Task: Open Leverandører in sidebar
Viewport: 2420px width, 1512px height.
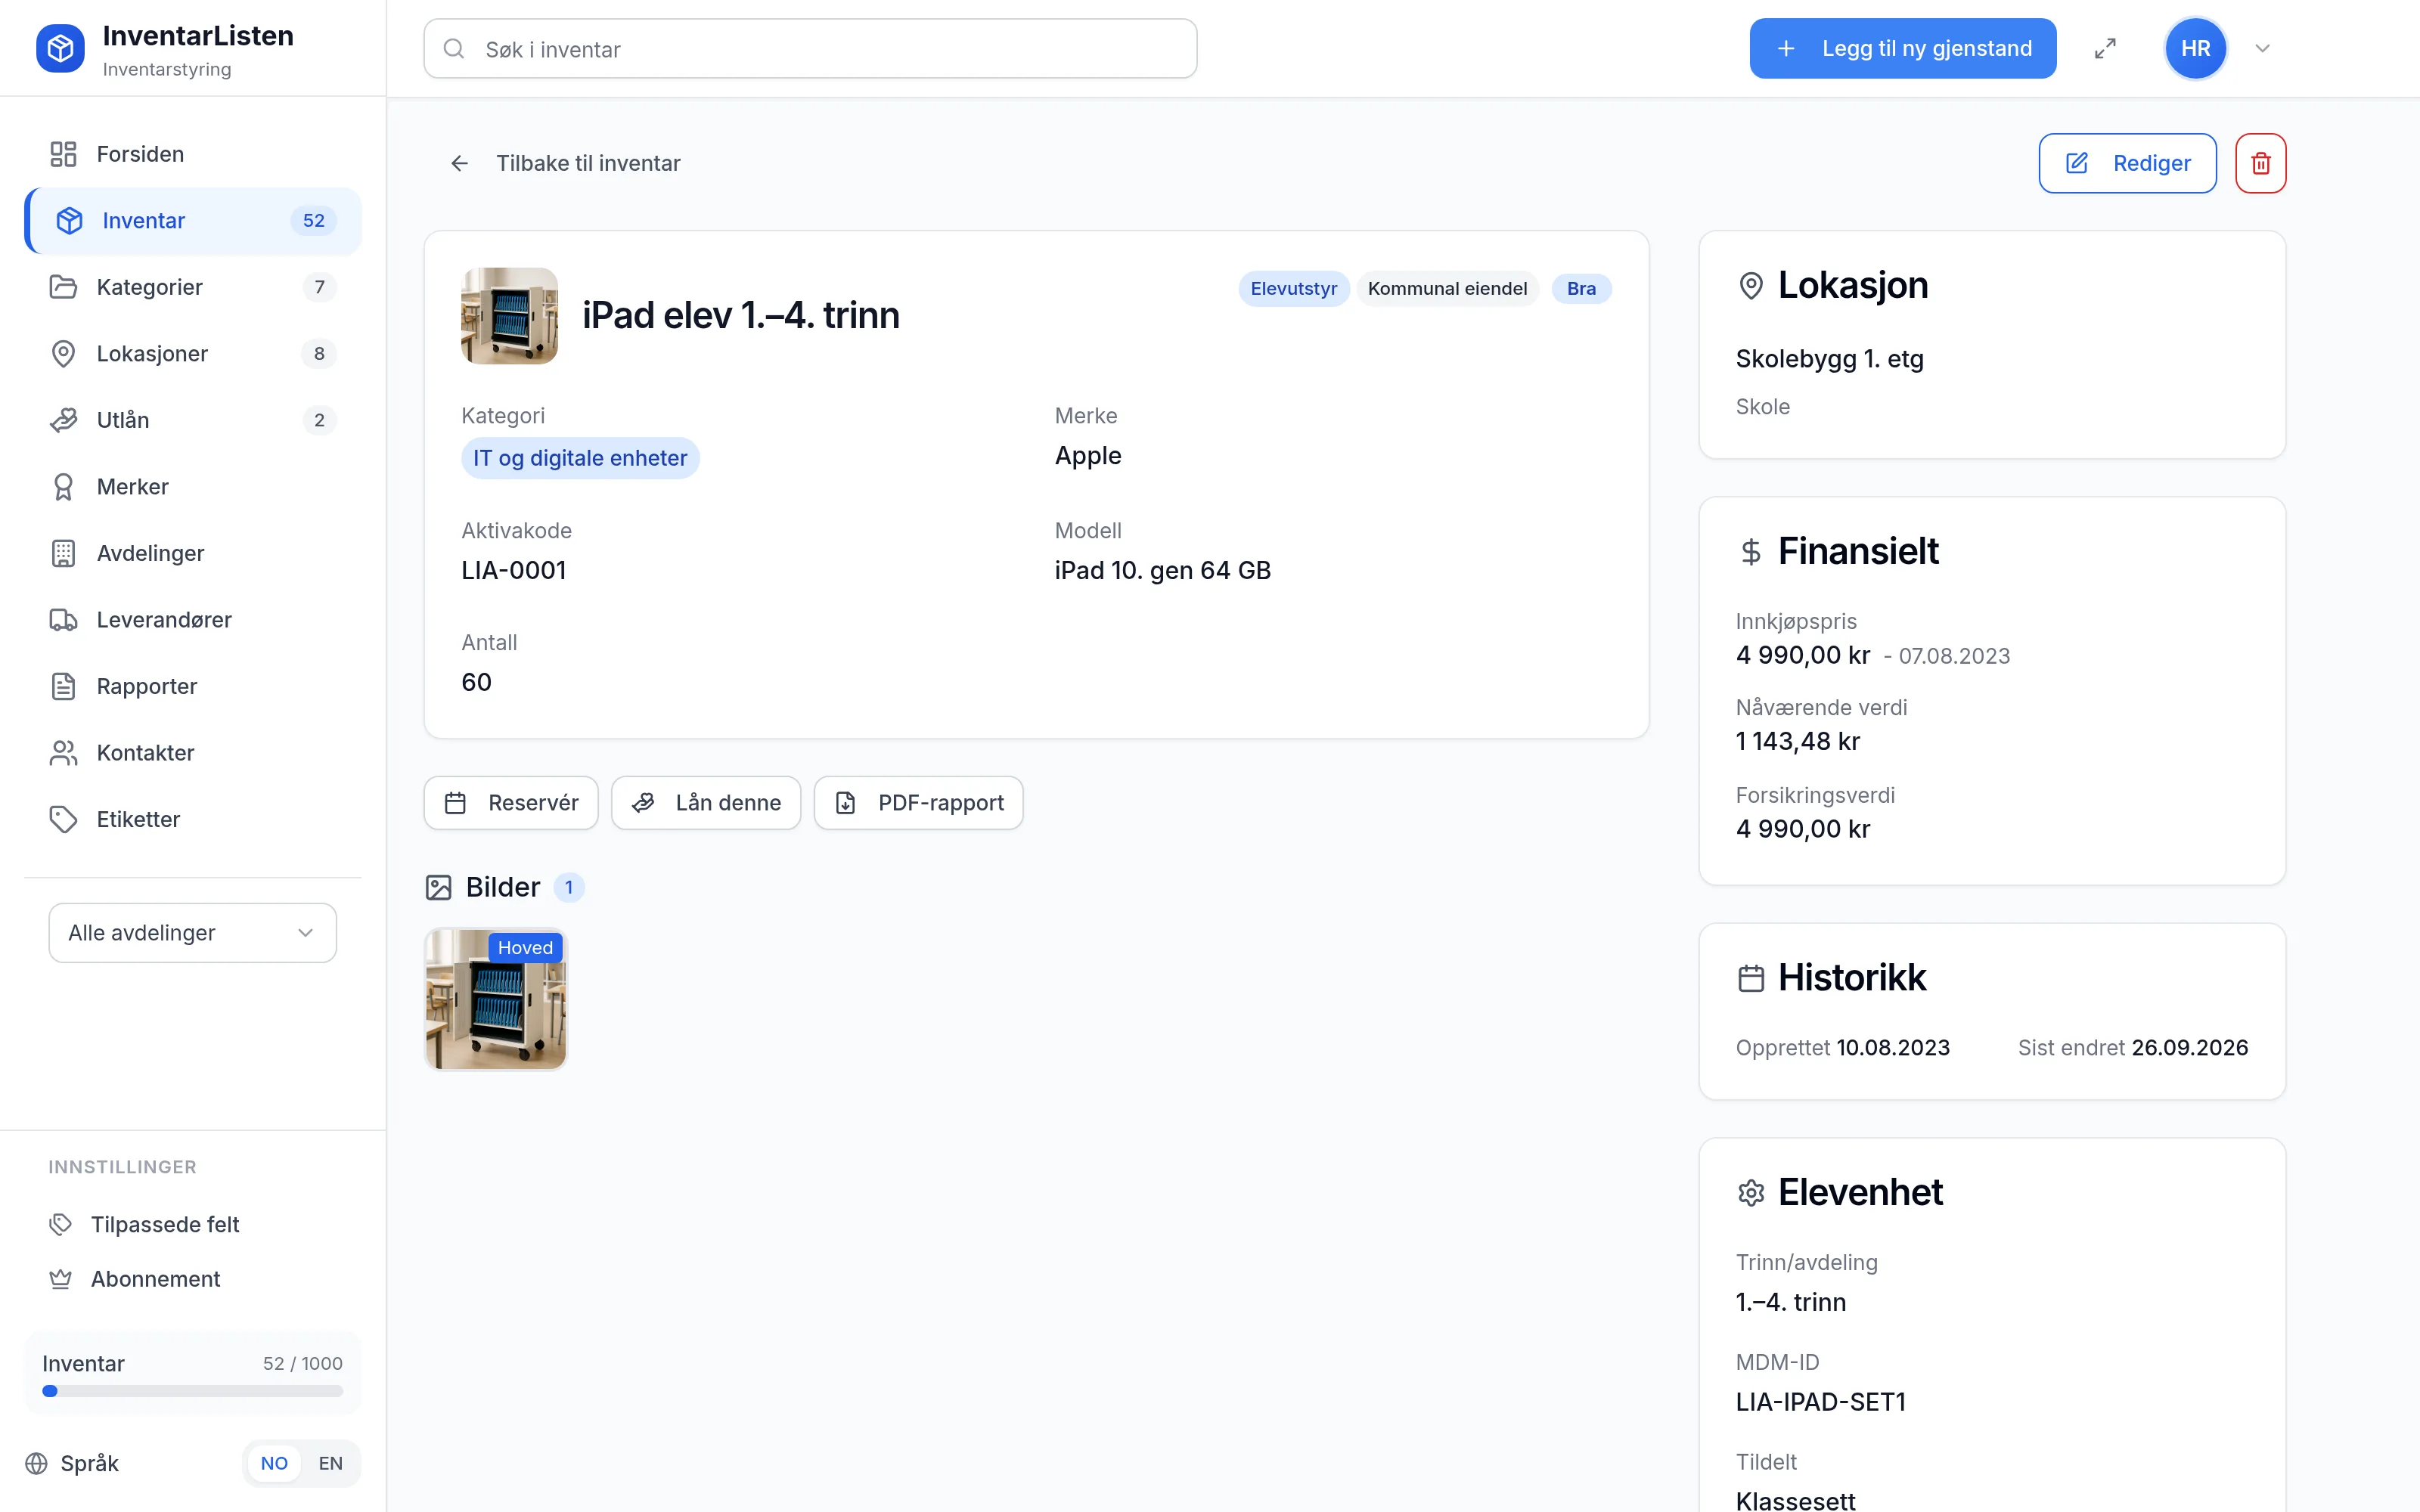Action: 193,619
